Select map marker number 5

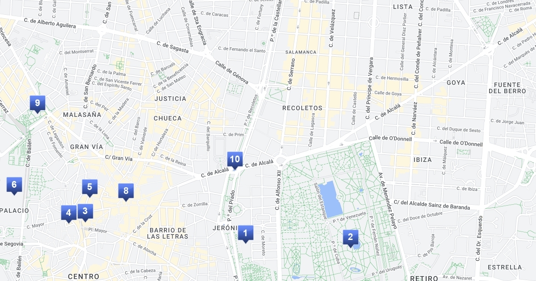(89, 188)
